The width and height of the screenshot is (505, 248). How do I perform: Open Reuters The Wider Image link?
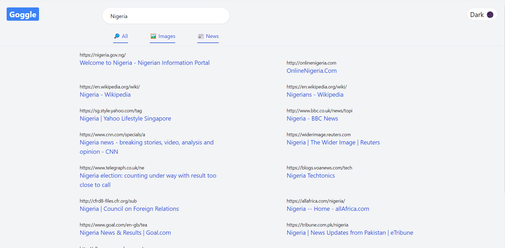333,143
